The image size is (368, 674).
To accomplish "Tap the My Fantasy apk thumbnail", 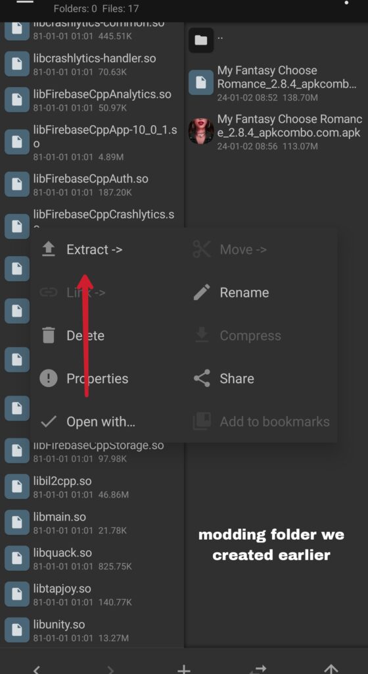I will point(201,132).
